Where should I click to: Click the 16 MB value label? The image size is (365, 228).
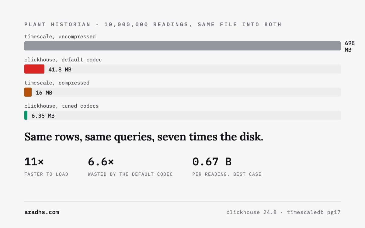(44, 92)
